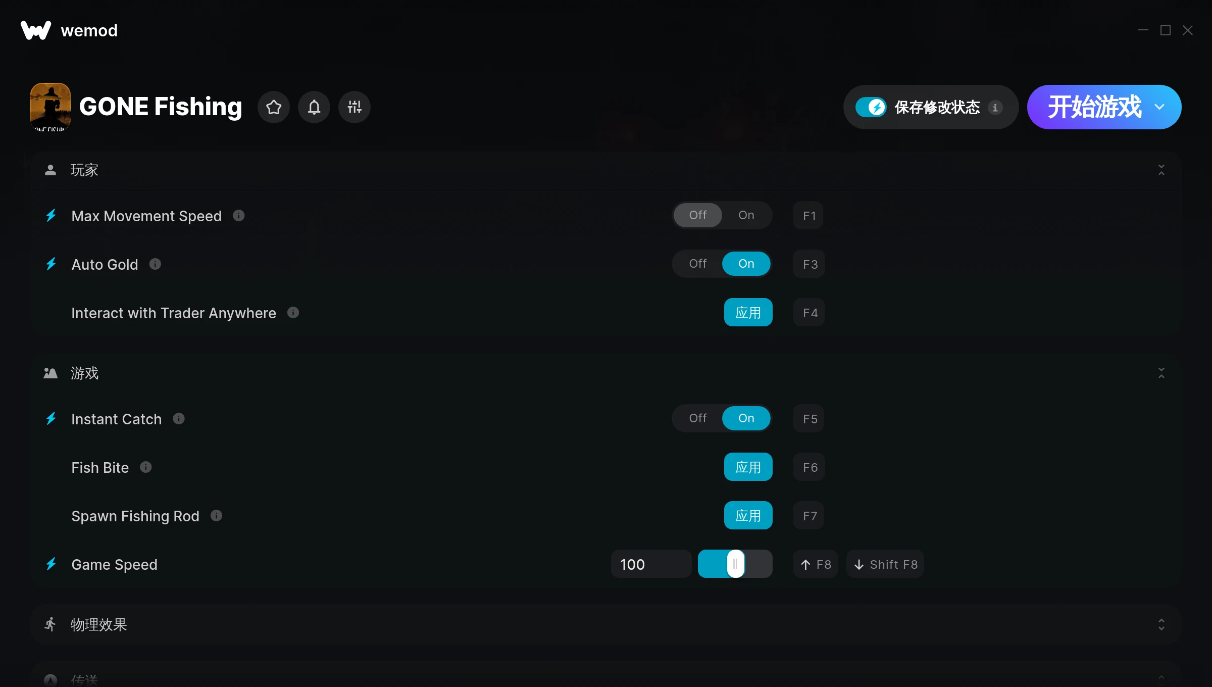Click the Game Speed slider handle

pyautogui.click(x=736, y=564)
